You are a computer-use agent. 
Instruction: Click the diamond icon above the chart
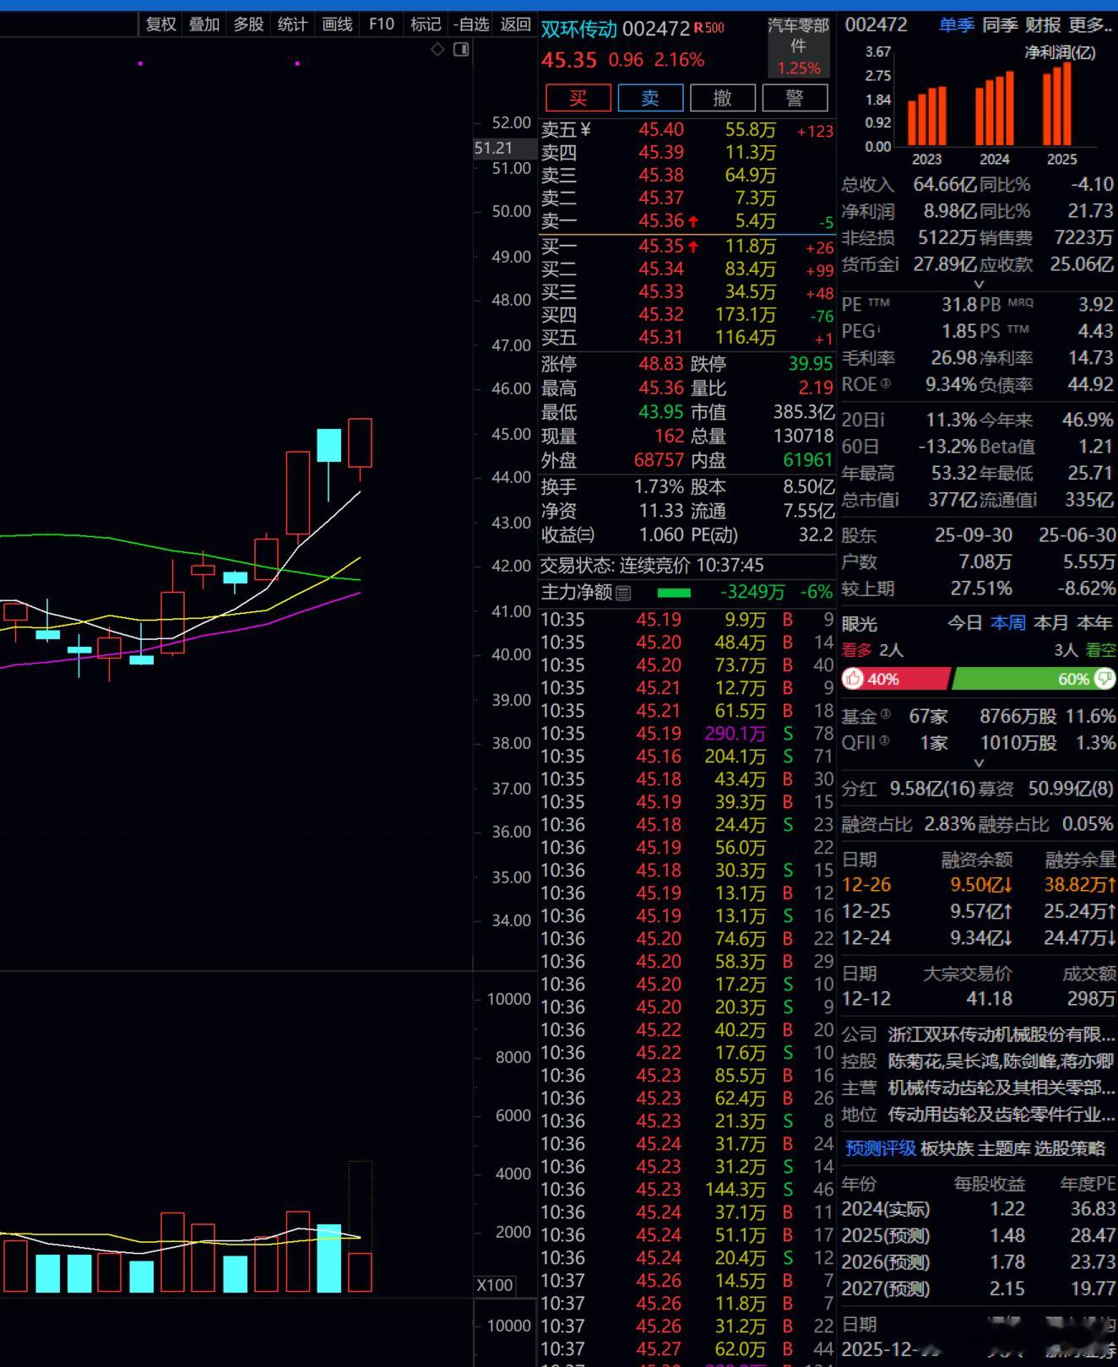(x=437, y=50)
